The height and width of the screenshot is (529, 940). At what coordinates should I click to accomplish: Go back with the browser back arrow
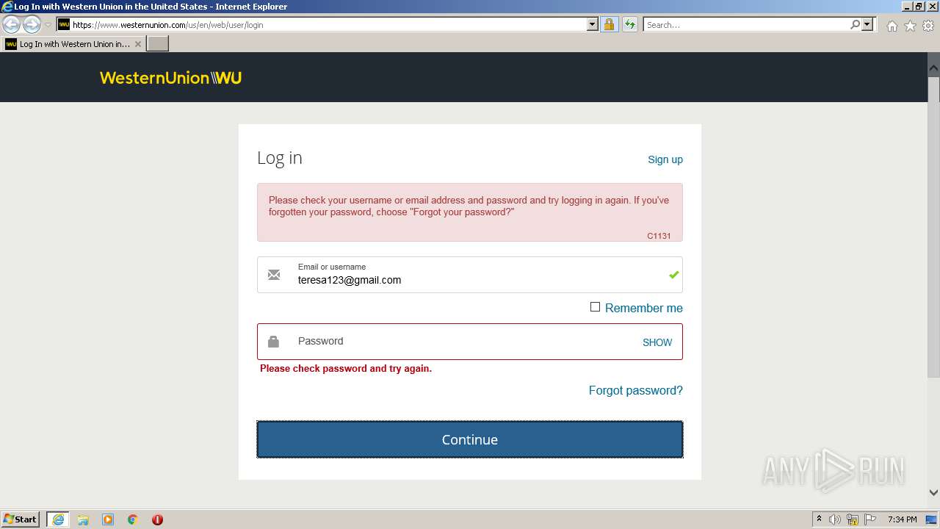[x=12, y=24]
